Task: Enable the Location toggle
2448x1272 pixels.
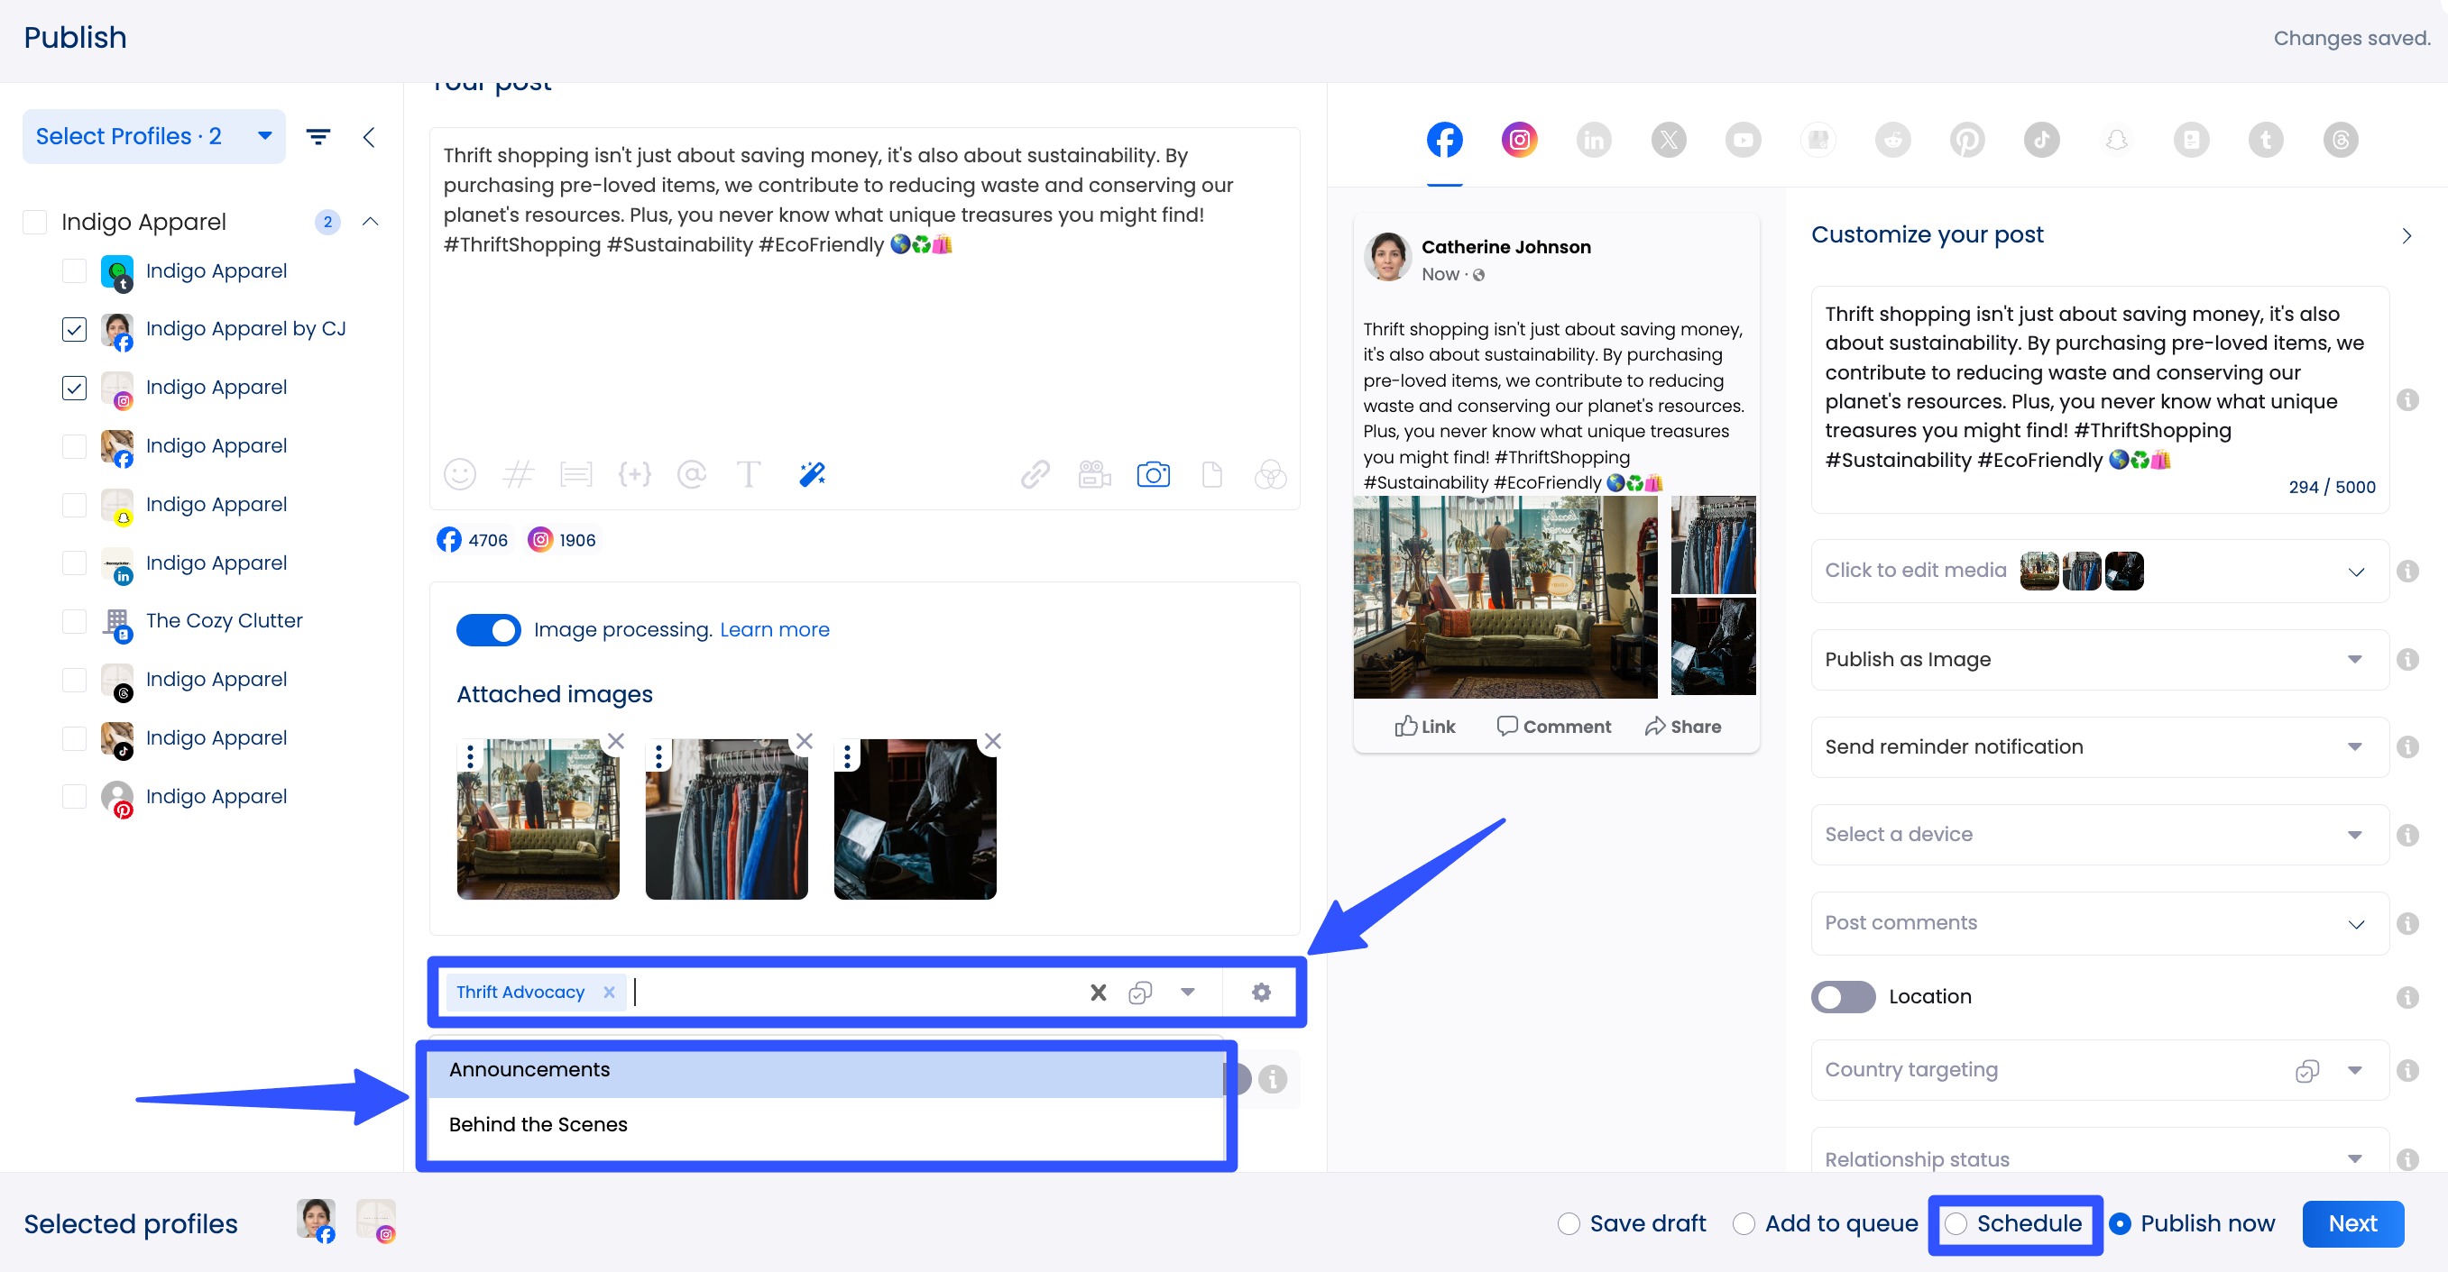Action: coord(1842,996)
